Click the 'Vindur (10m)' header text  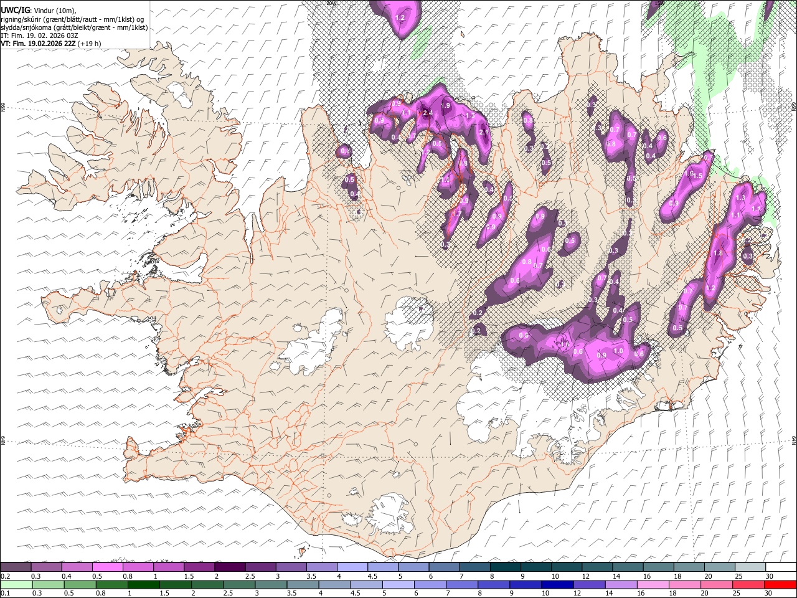point(55,10)
